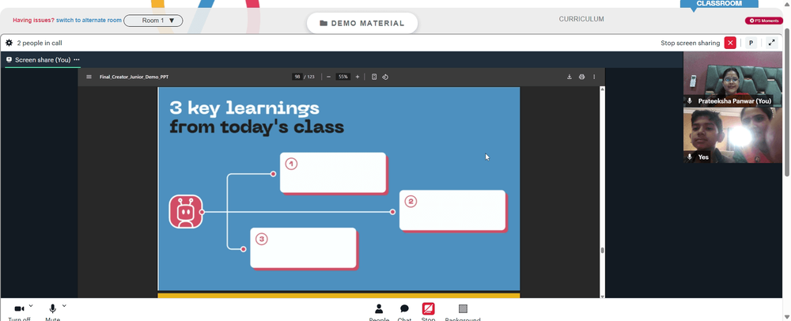
Task: Click the fit to page icon
Action: click(374, 77)
